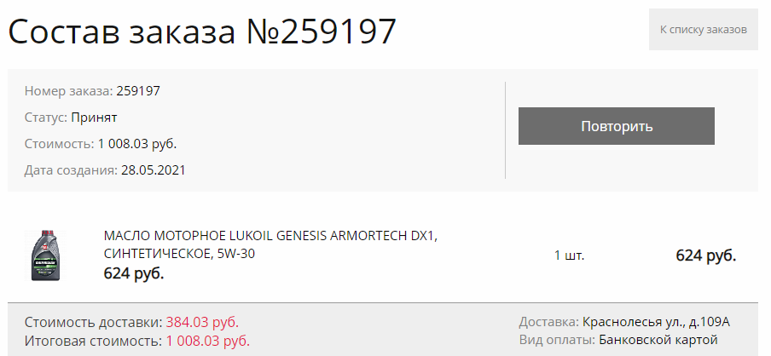Click the "К списку заказов" button
The height and width of the screenshot is (356, 771).
[703, 30]
